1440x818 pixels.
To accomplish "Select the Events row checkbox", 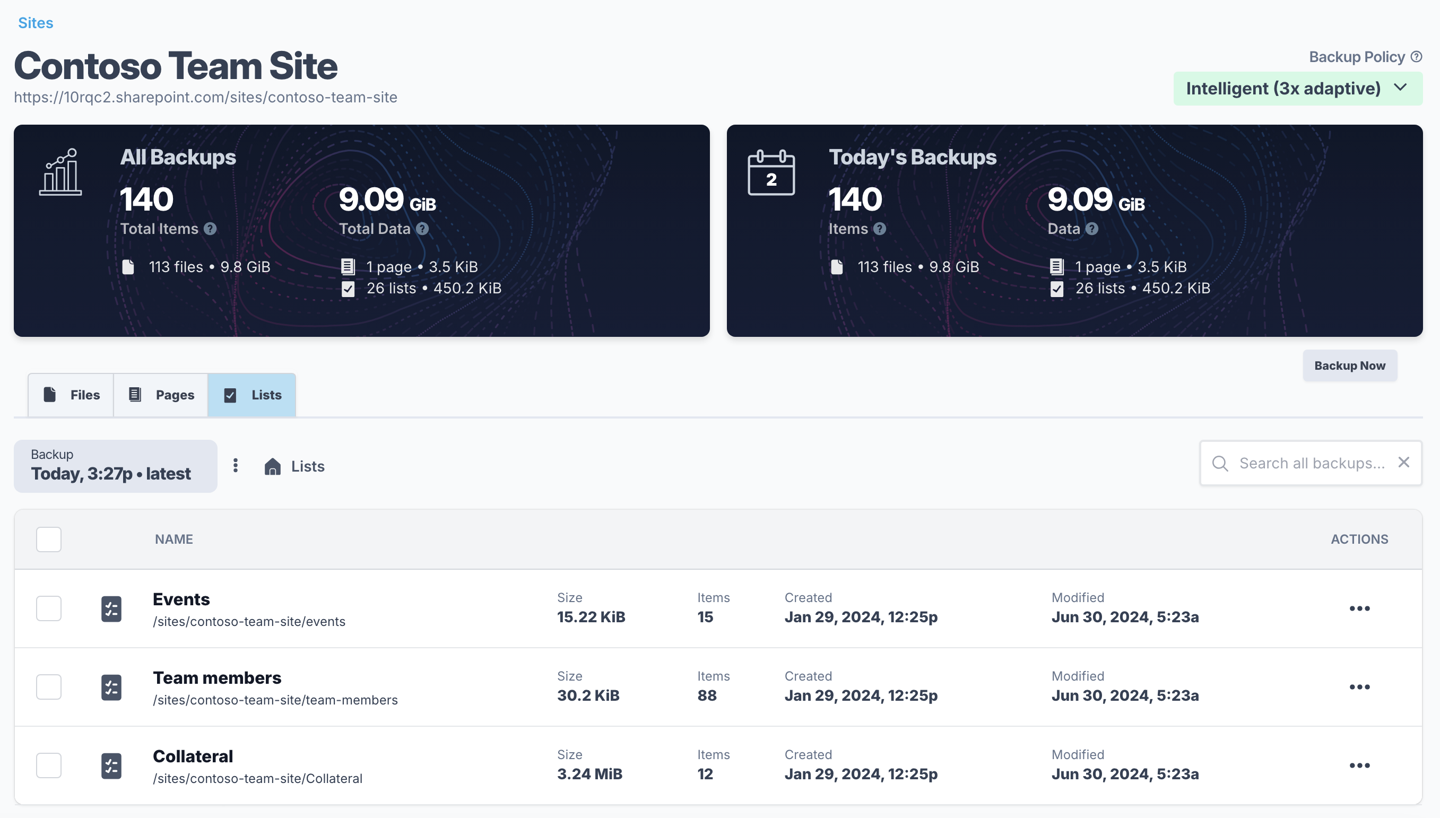I will pos(49,609).
